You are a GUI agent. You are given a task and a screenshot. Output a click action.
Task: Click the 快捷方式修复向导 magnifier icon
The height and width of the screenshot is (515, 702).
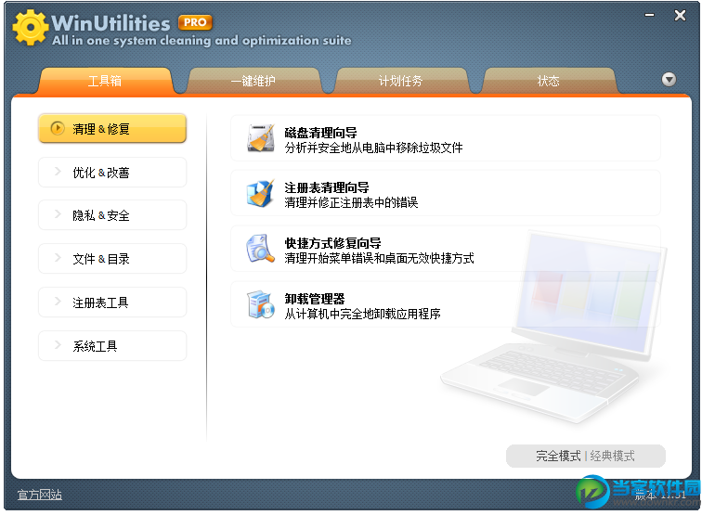pos(261,249)
